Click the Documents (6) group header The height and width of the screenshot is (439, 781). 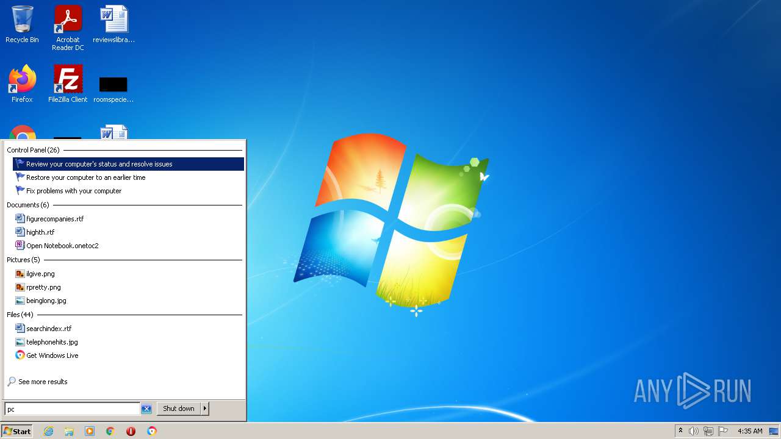[28, 205]
